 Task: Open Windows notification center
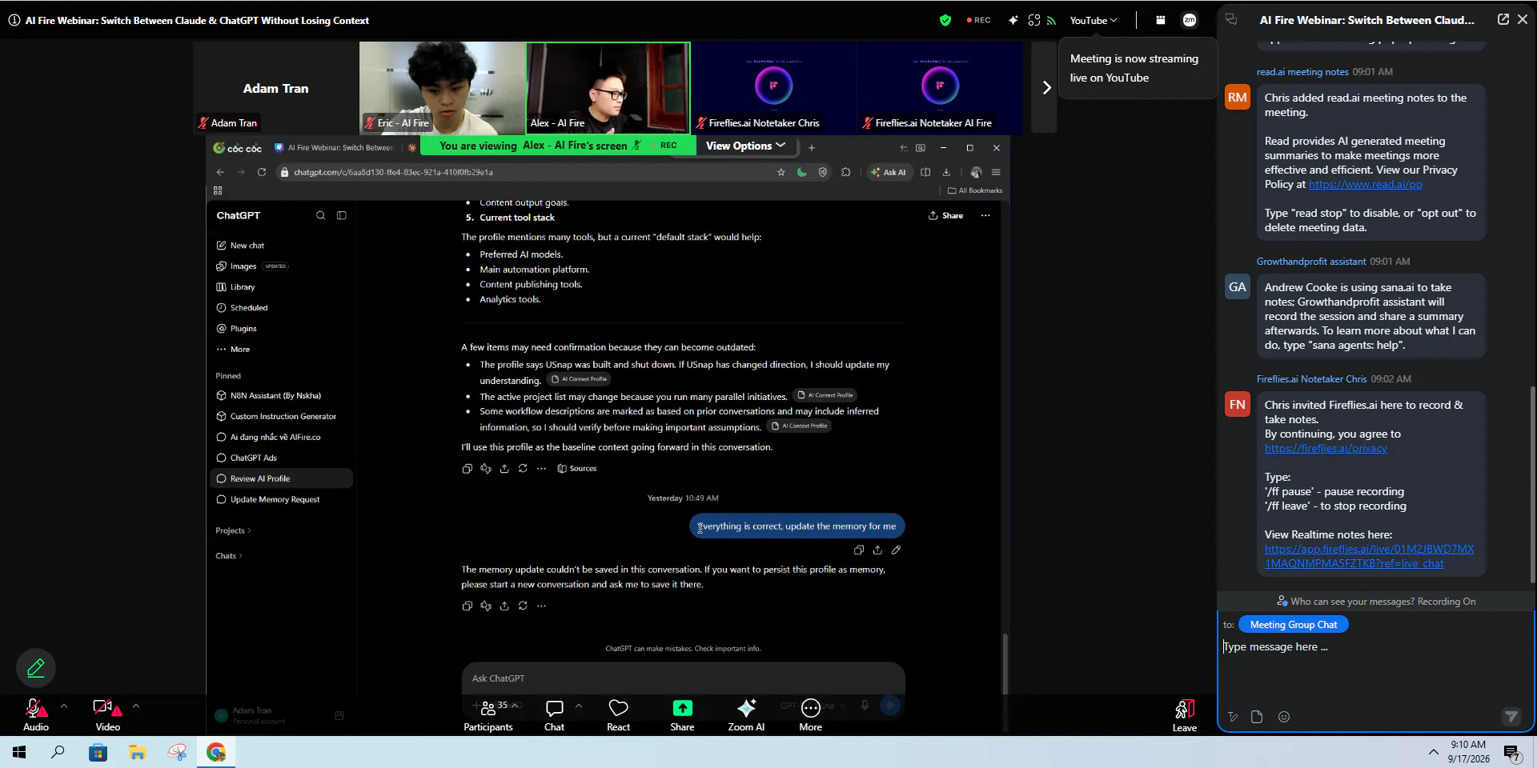pyautogui.click(x=1511, y=752)
